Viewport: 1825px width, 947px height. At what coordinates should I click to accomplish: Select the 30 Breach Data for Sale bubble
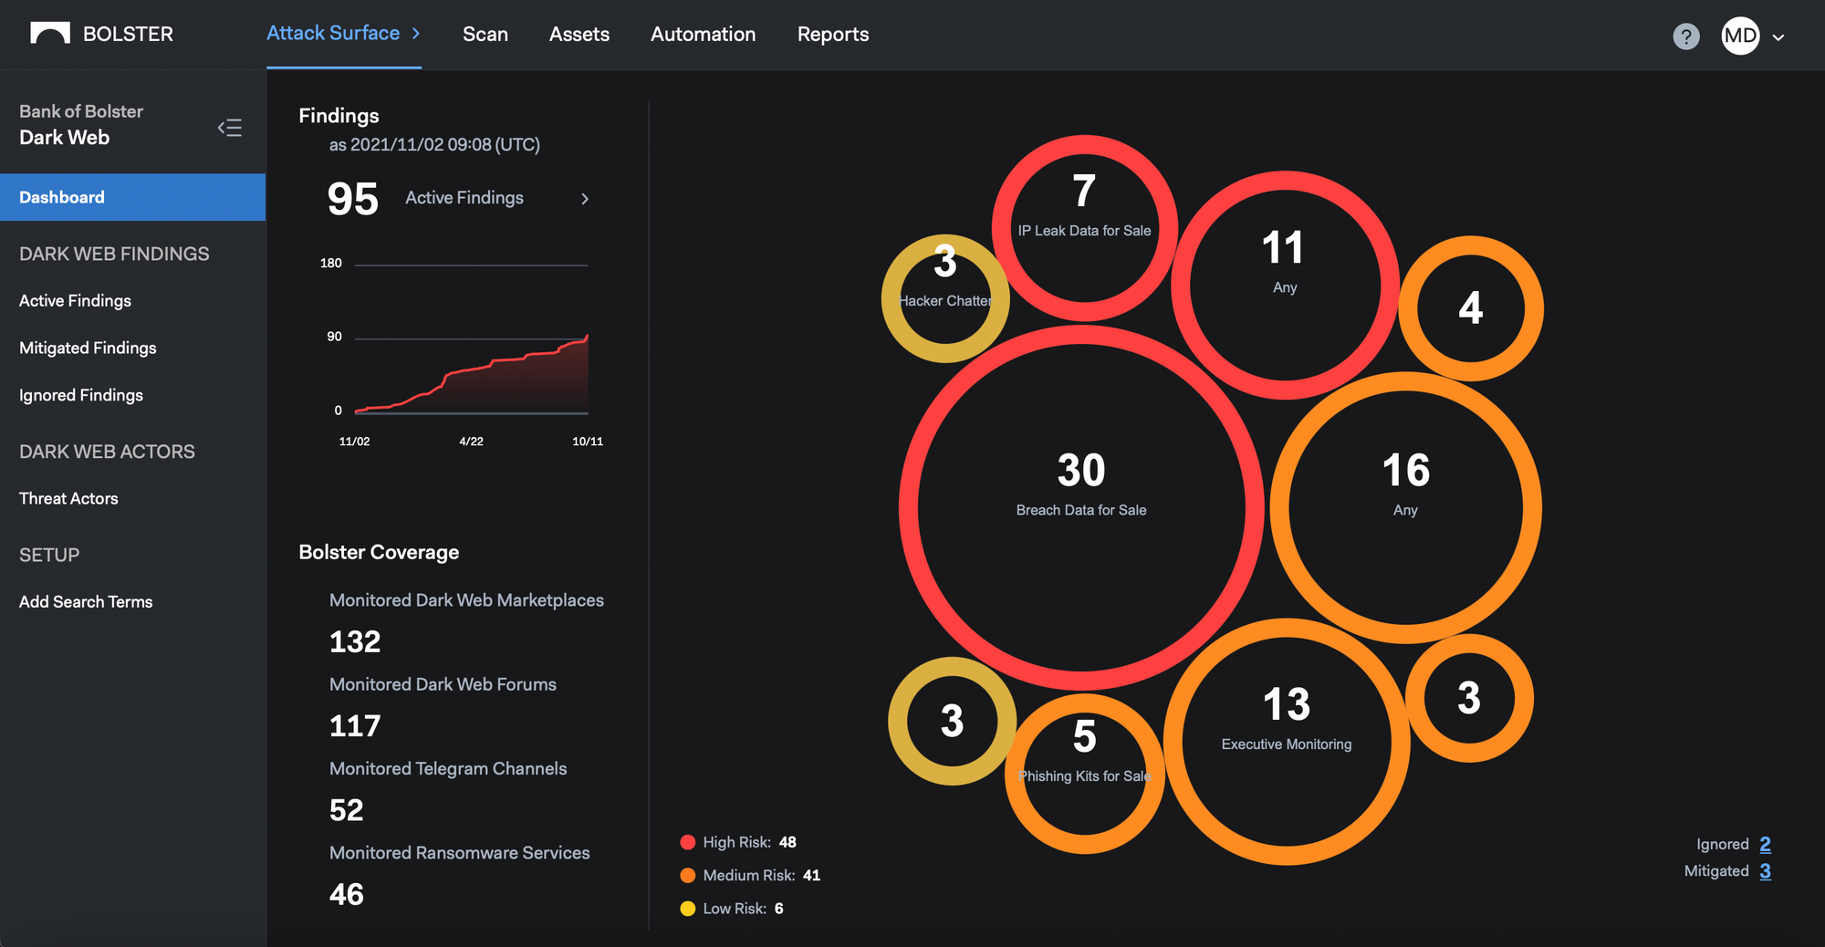tap(1081, 507)
